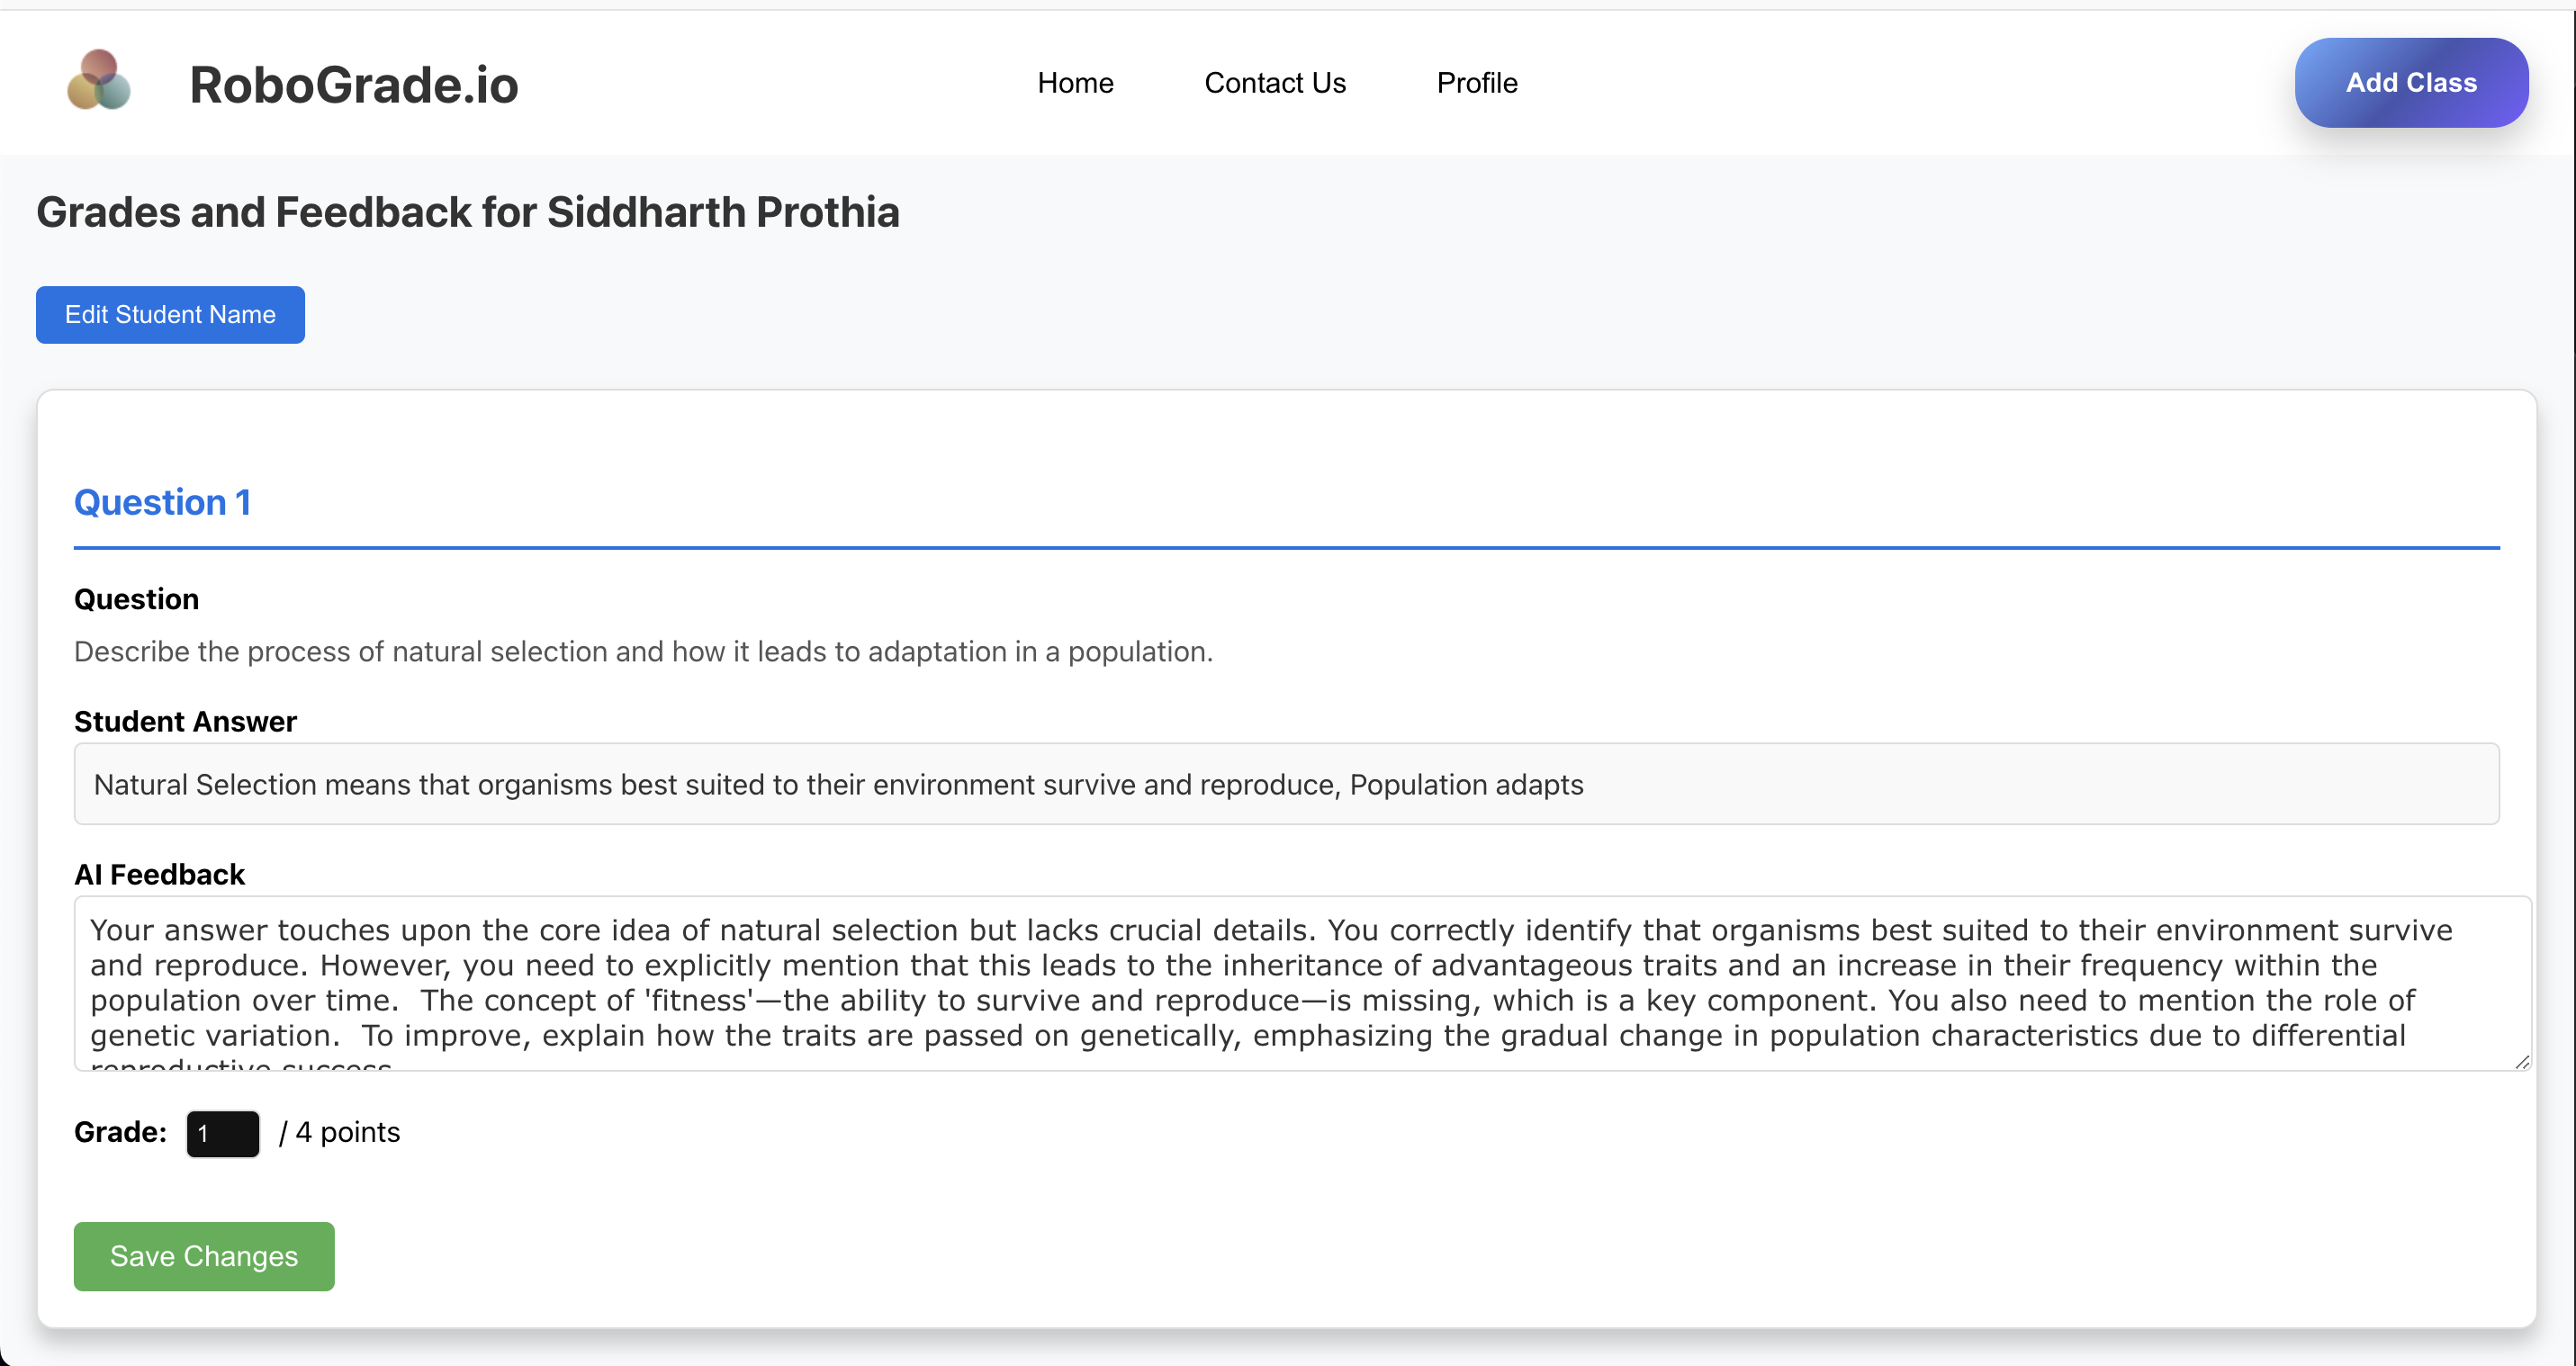This screenshot has width=2576, height=1366.
Task: Save Changes for Question 1
Action: 204,1256
